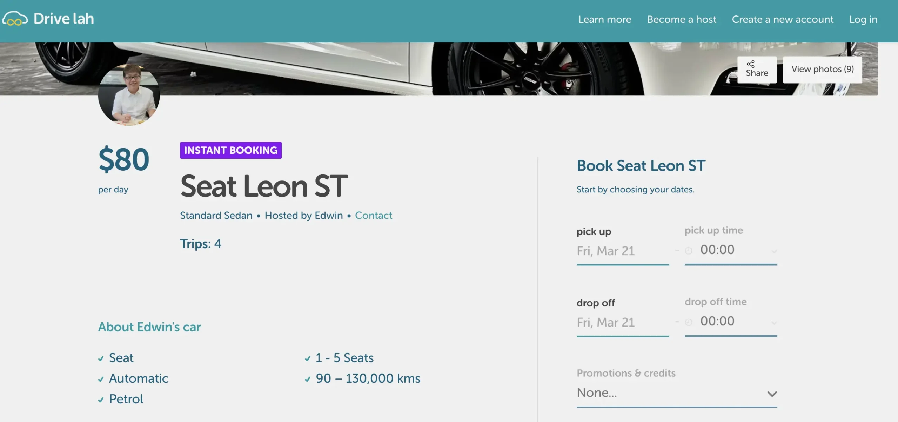
Task: Click the Log in link
Action: (x=863, y=19)
